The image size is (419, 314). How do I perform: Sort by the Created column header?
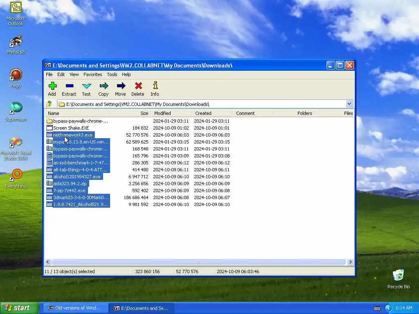coord(212,113)
